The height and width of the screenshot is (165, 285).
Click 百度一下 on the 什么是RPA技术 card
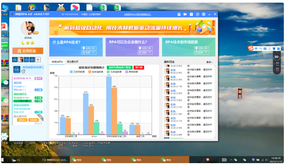point(89,53)
